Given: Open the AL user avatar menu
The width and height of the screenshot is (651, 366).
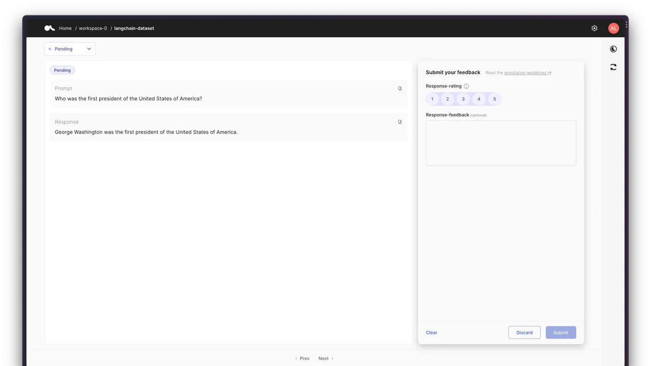Looking at the screenshot, I should click(x=614, y=28).
